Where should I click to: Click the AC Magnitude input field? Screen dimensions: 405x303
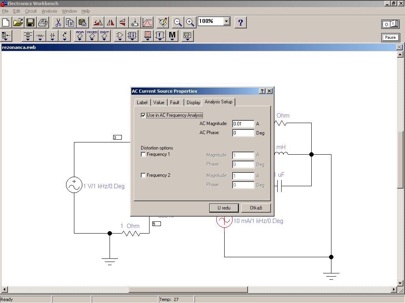pos(243,123)
